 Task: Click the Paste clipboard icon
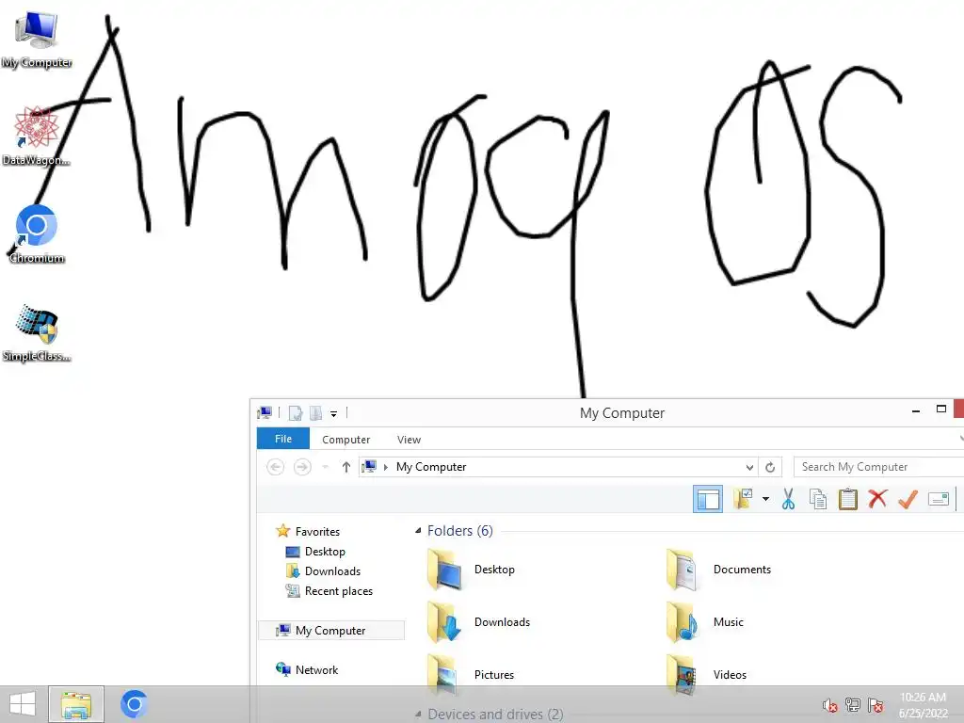(x=848, y=499)
